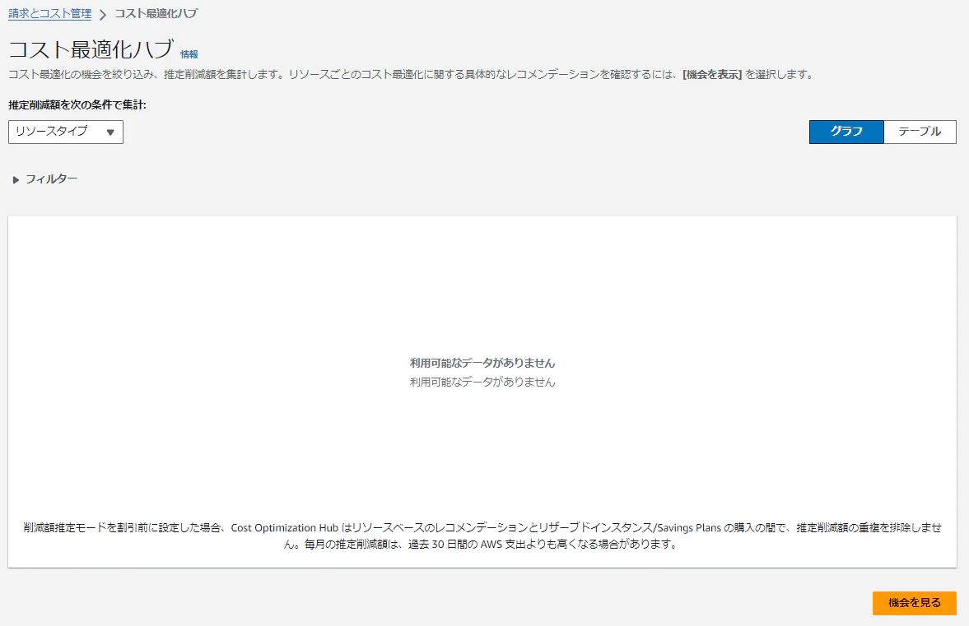Click the 利用可能なデータがありません message
Screen dimensions: 969x626
tap(484, 362)
